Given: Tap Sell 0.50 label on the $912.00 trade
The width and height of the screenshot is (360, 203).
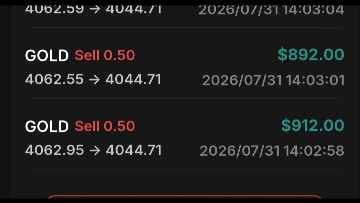Looking at the screenshot, I should pyautogui.click(x=105, y=126).
